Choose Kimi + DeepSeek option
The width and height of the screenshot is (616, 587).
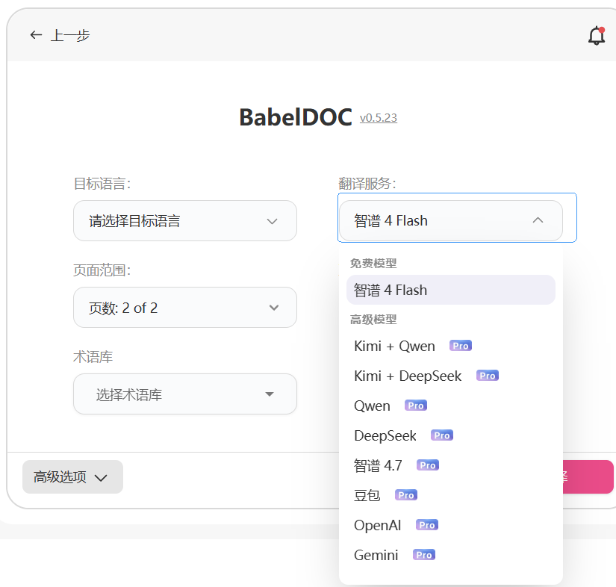450,376
